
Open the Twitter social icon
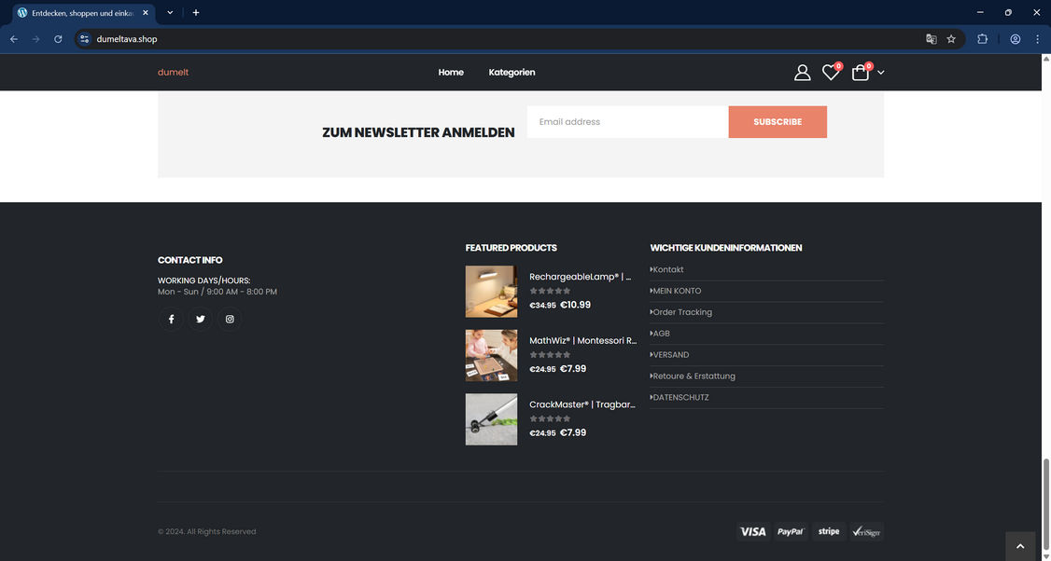tap(200, 319)
